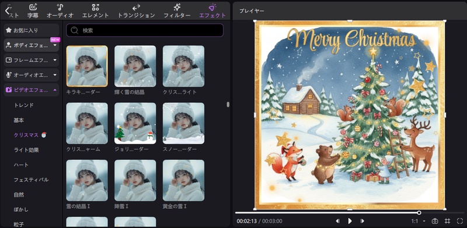Viewport: 467px width, 228px height.
Task: Click the effects list scrollbar handle
Action: click(x=228, y=105)
